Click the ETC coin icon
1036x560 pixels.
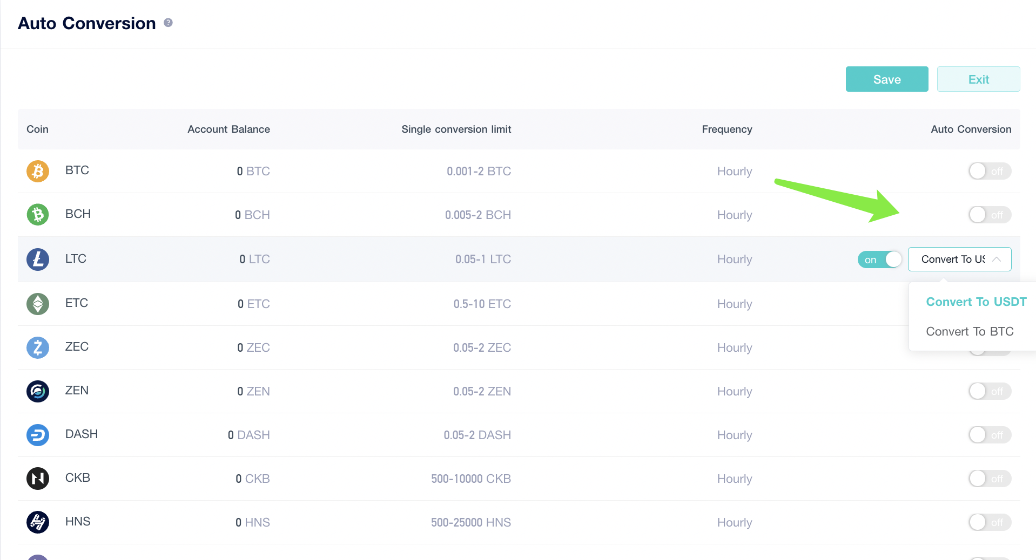click(38, 303)
